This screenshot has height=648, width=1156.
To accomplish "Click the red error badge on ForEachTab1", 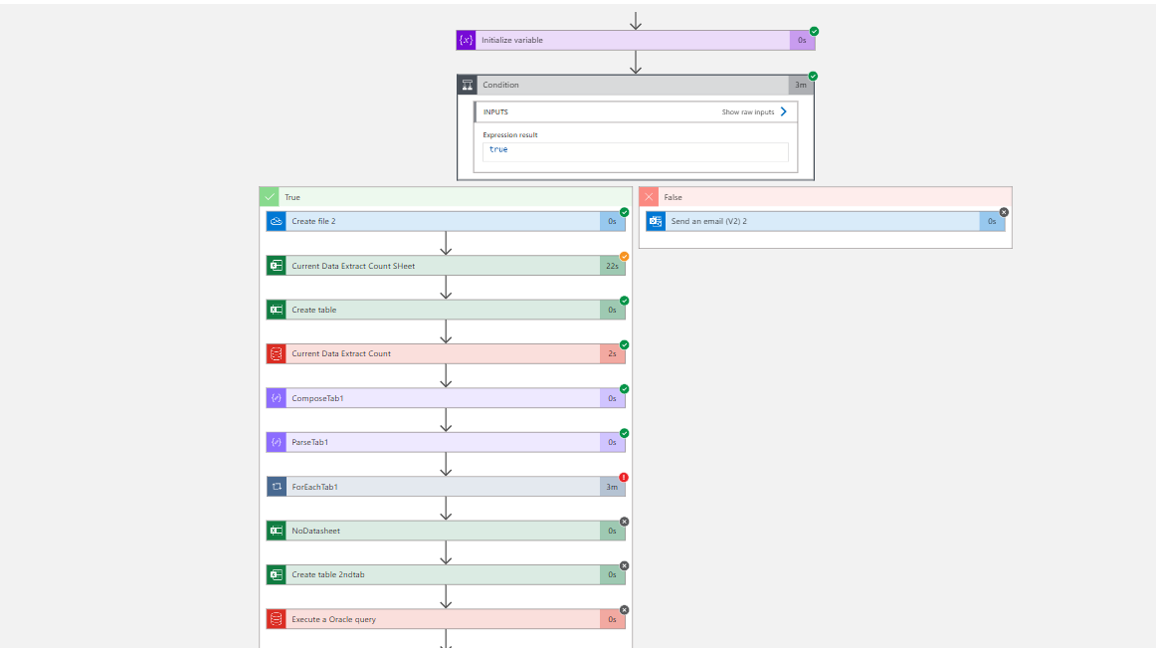I will click(625, 476).
